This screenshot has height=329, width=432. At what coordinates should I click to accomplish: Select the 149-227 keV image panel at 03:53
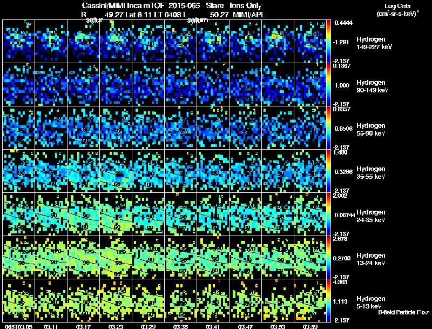278,42
